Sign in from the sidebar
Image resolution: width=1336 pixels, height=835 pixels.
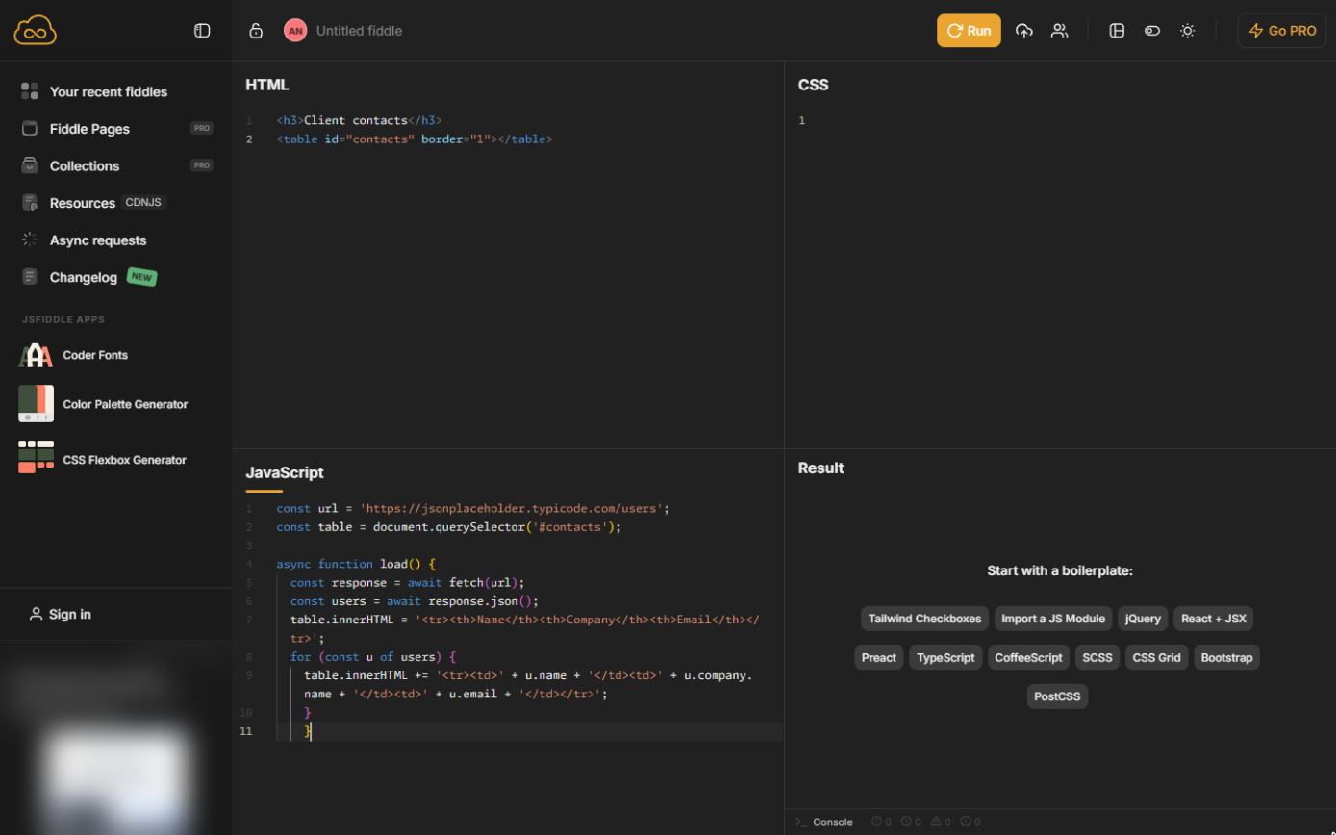(61, 614)
